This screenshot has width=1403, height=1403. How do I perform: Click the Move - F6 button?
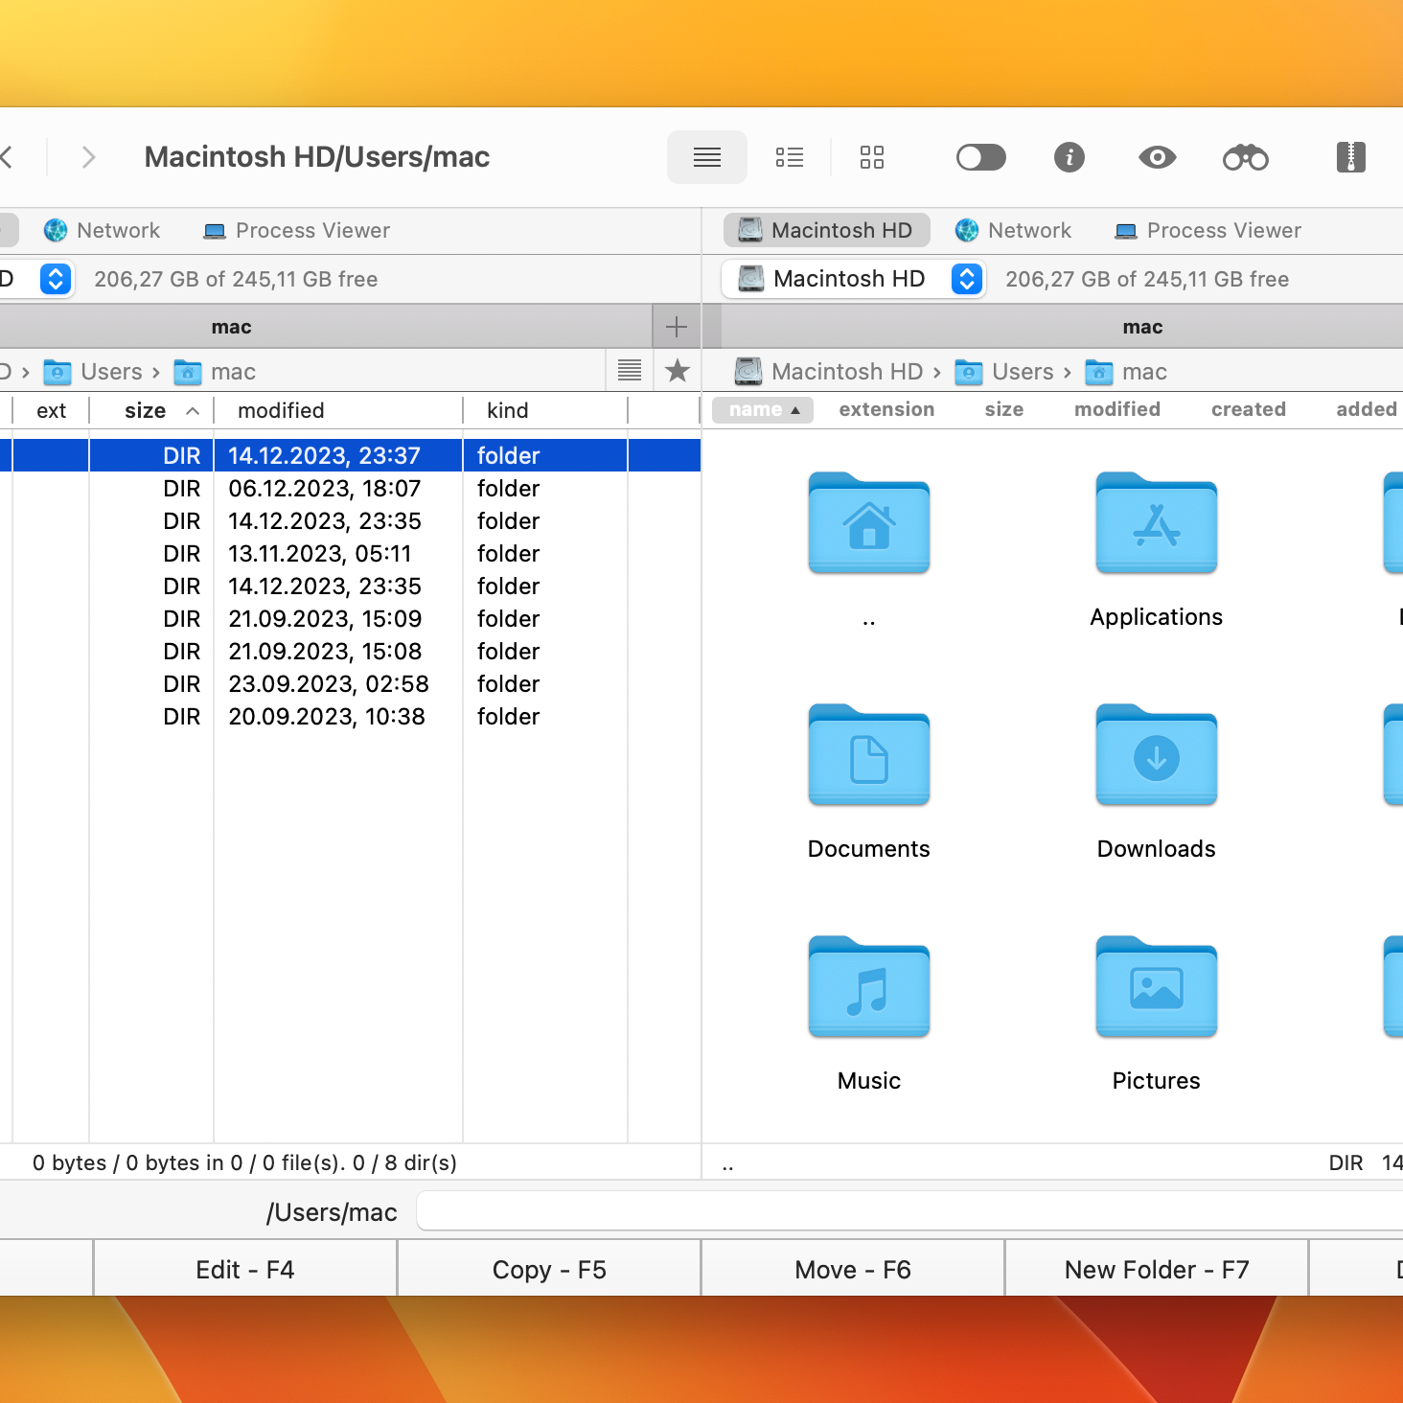point(853,1269)
